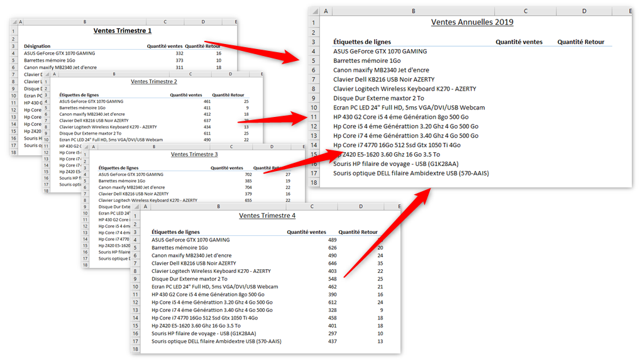Click row 9 header in Trimestre 4 sheet
640x361 pixels.
[136, 279]
